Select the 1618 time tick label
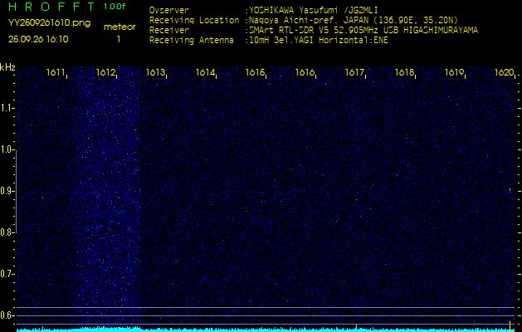The width and height of the screenshot is (522, 332). (404, 73)
